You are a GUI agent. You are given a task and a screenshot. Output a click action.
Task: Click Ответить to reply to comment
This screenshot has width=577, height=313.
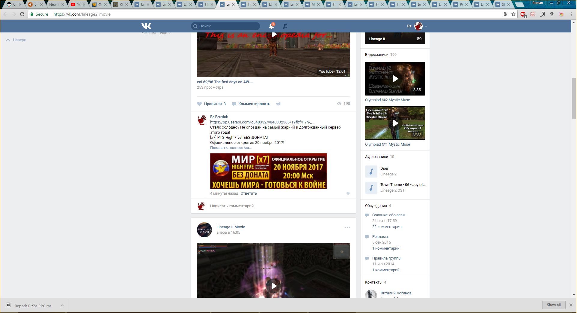[x=249, y=193]
